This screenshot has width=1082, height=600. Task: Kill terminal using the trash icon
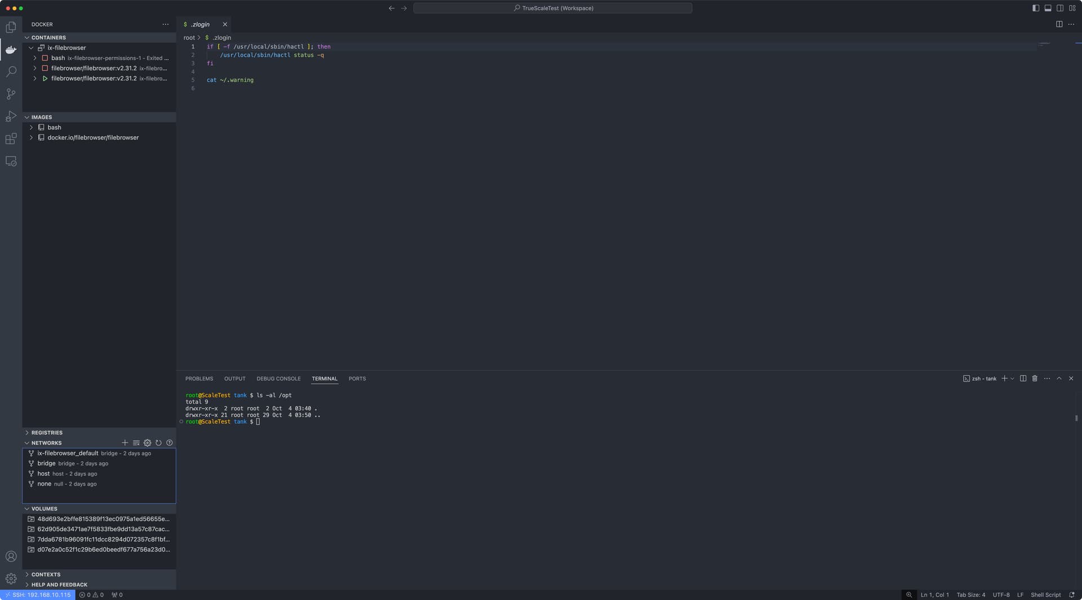(1035, 379)
